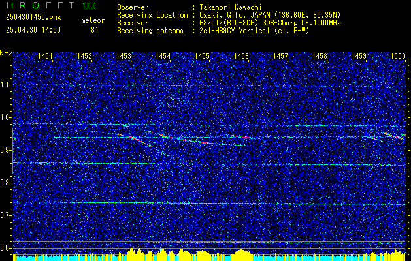This screenshot has width=411, height=261.
Task: Click the red meteor echo near 1456
Action: (243, 136)
